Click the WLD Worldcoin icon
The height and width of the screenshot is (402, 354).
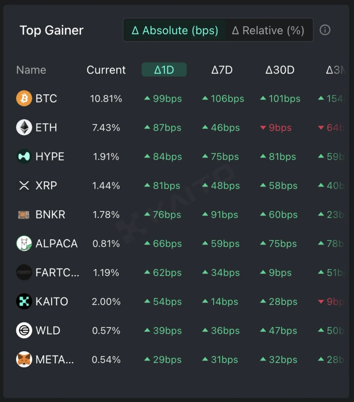point(24,331)
